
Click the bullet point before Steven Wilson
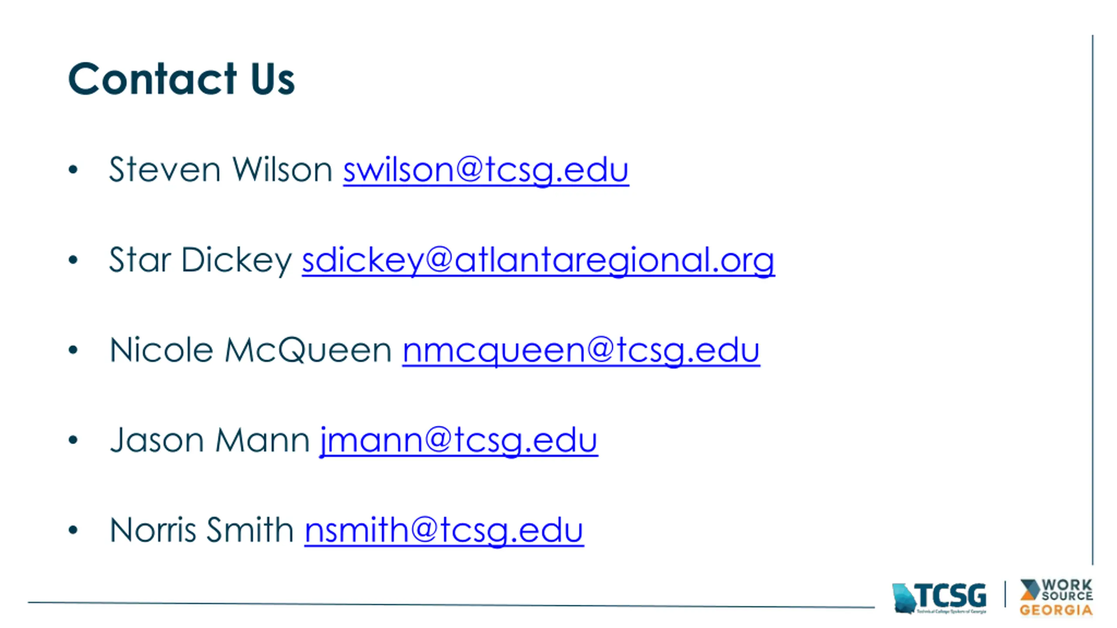73,170
